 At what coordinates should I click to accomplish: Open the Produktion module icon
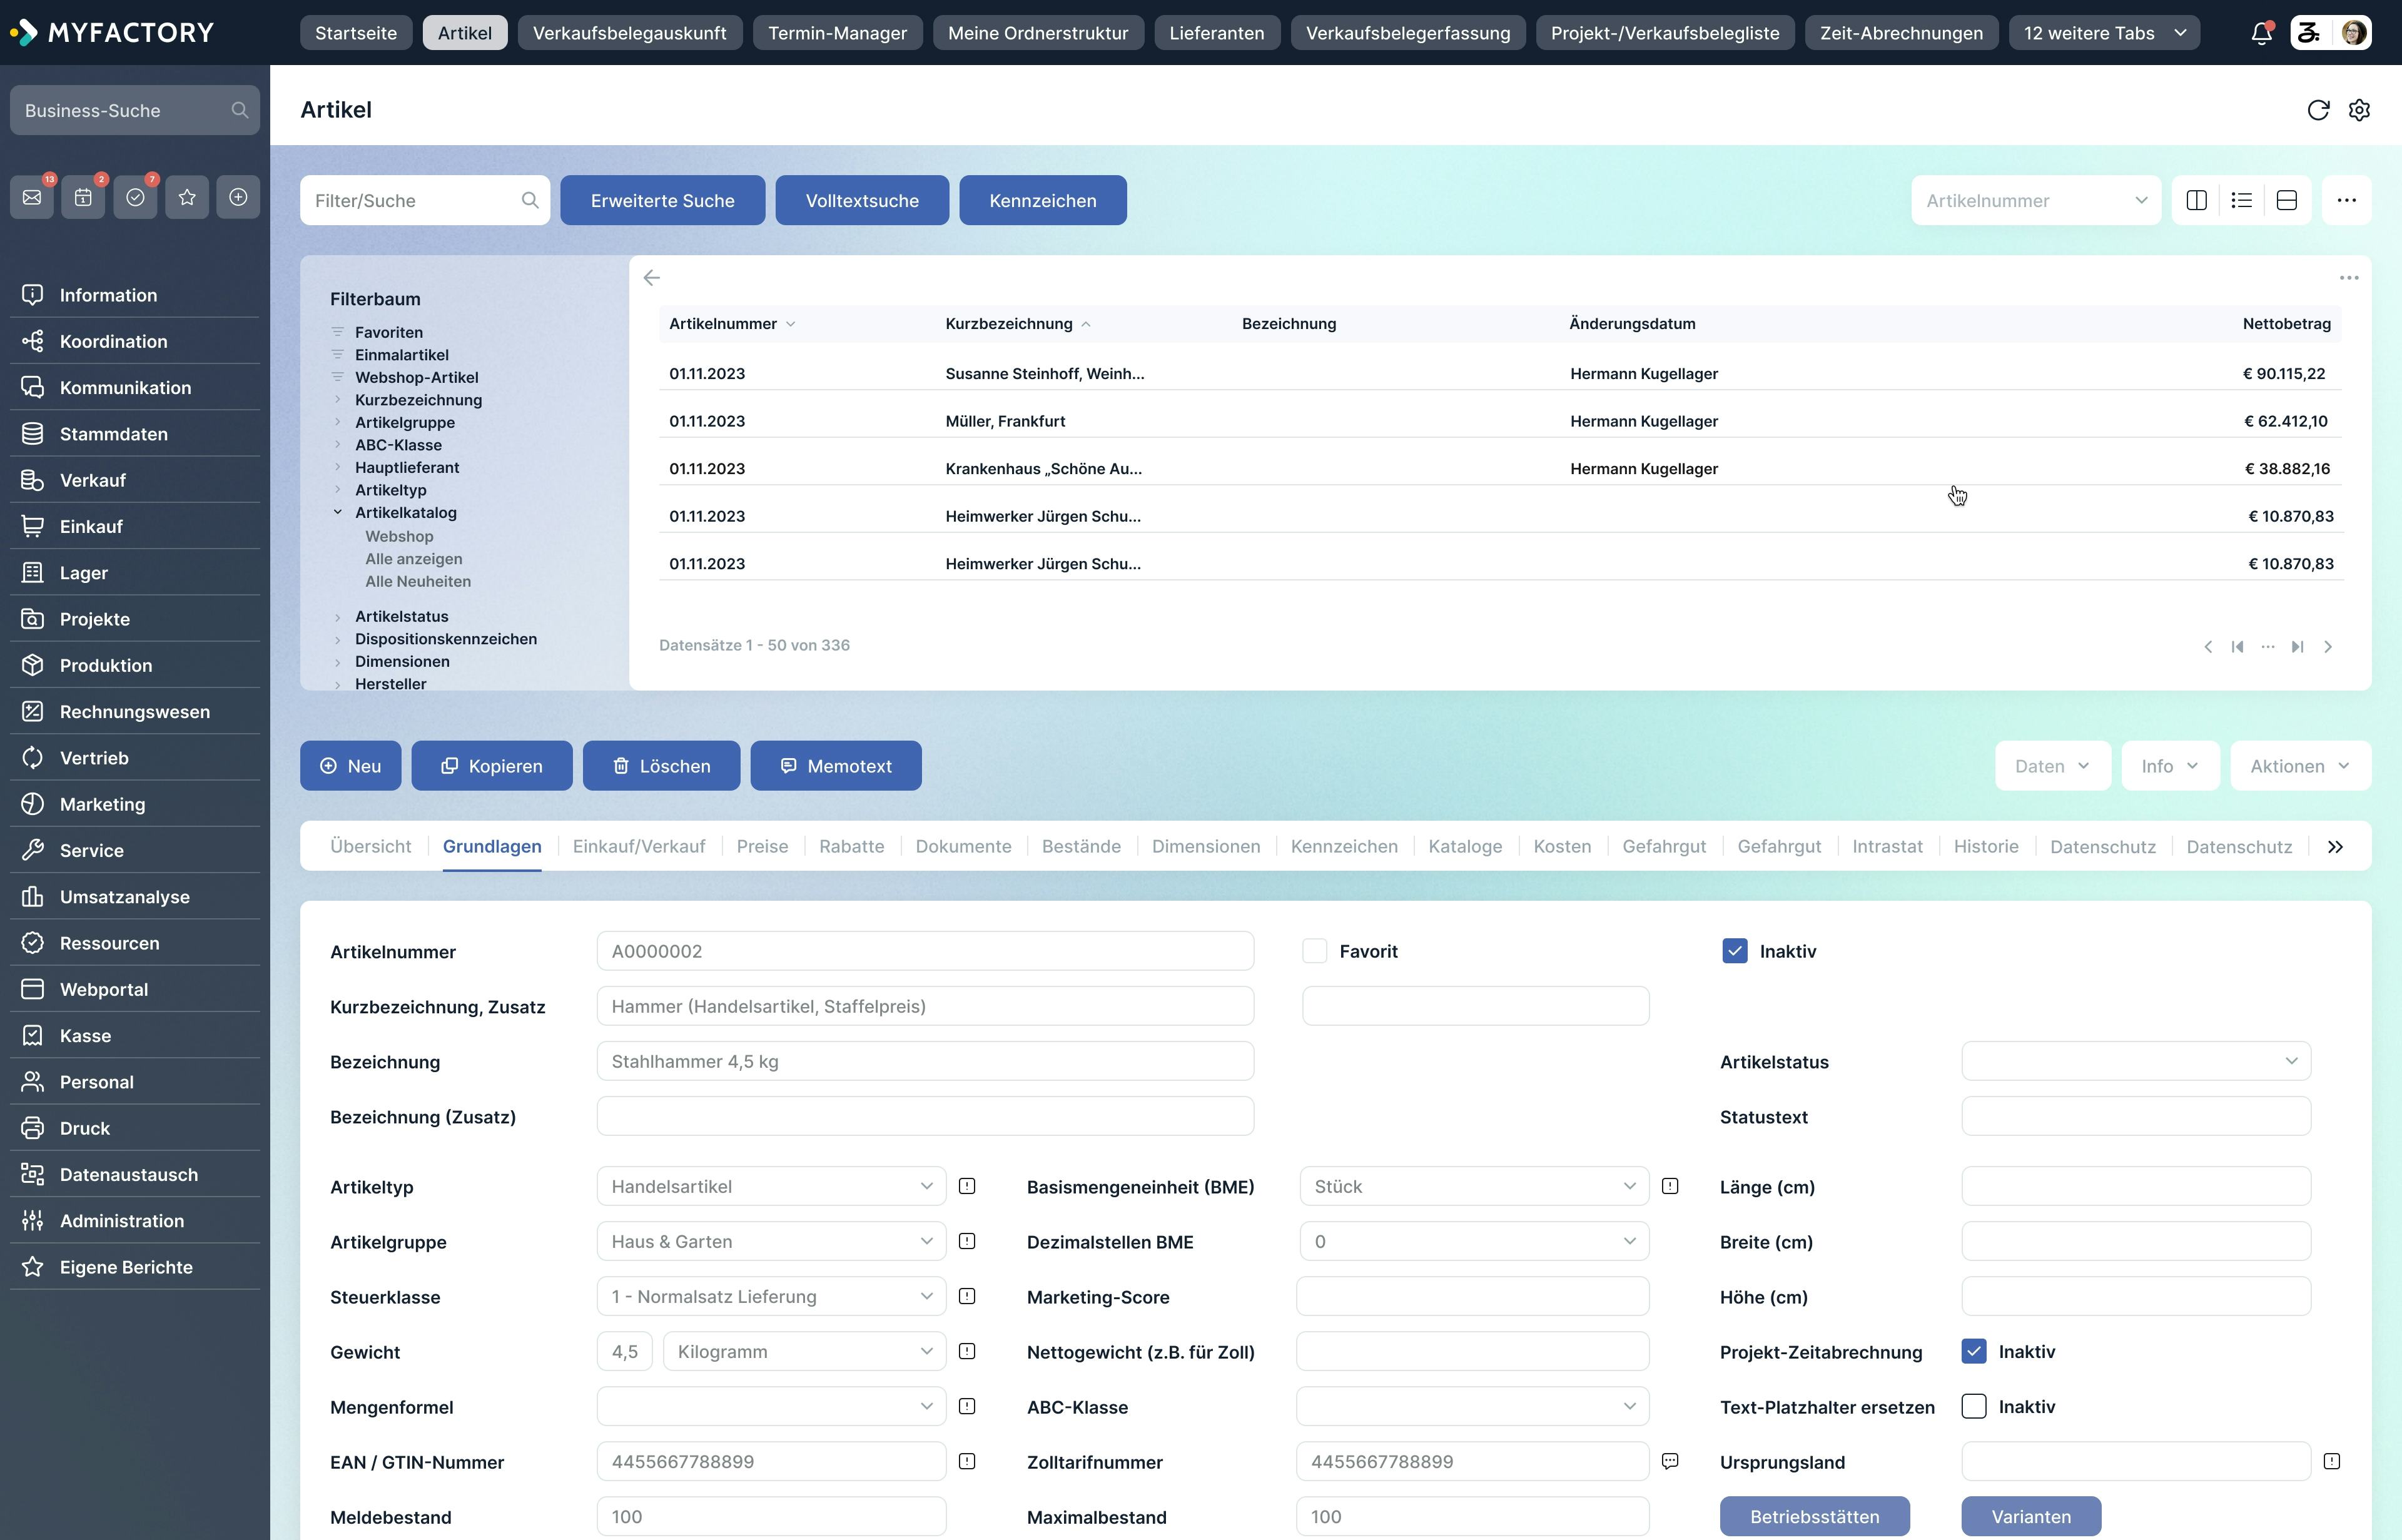pyautogui.click(x=32, y=665)
